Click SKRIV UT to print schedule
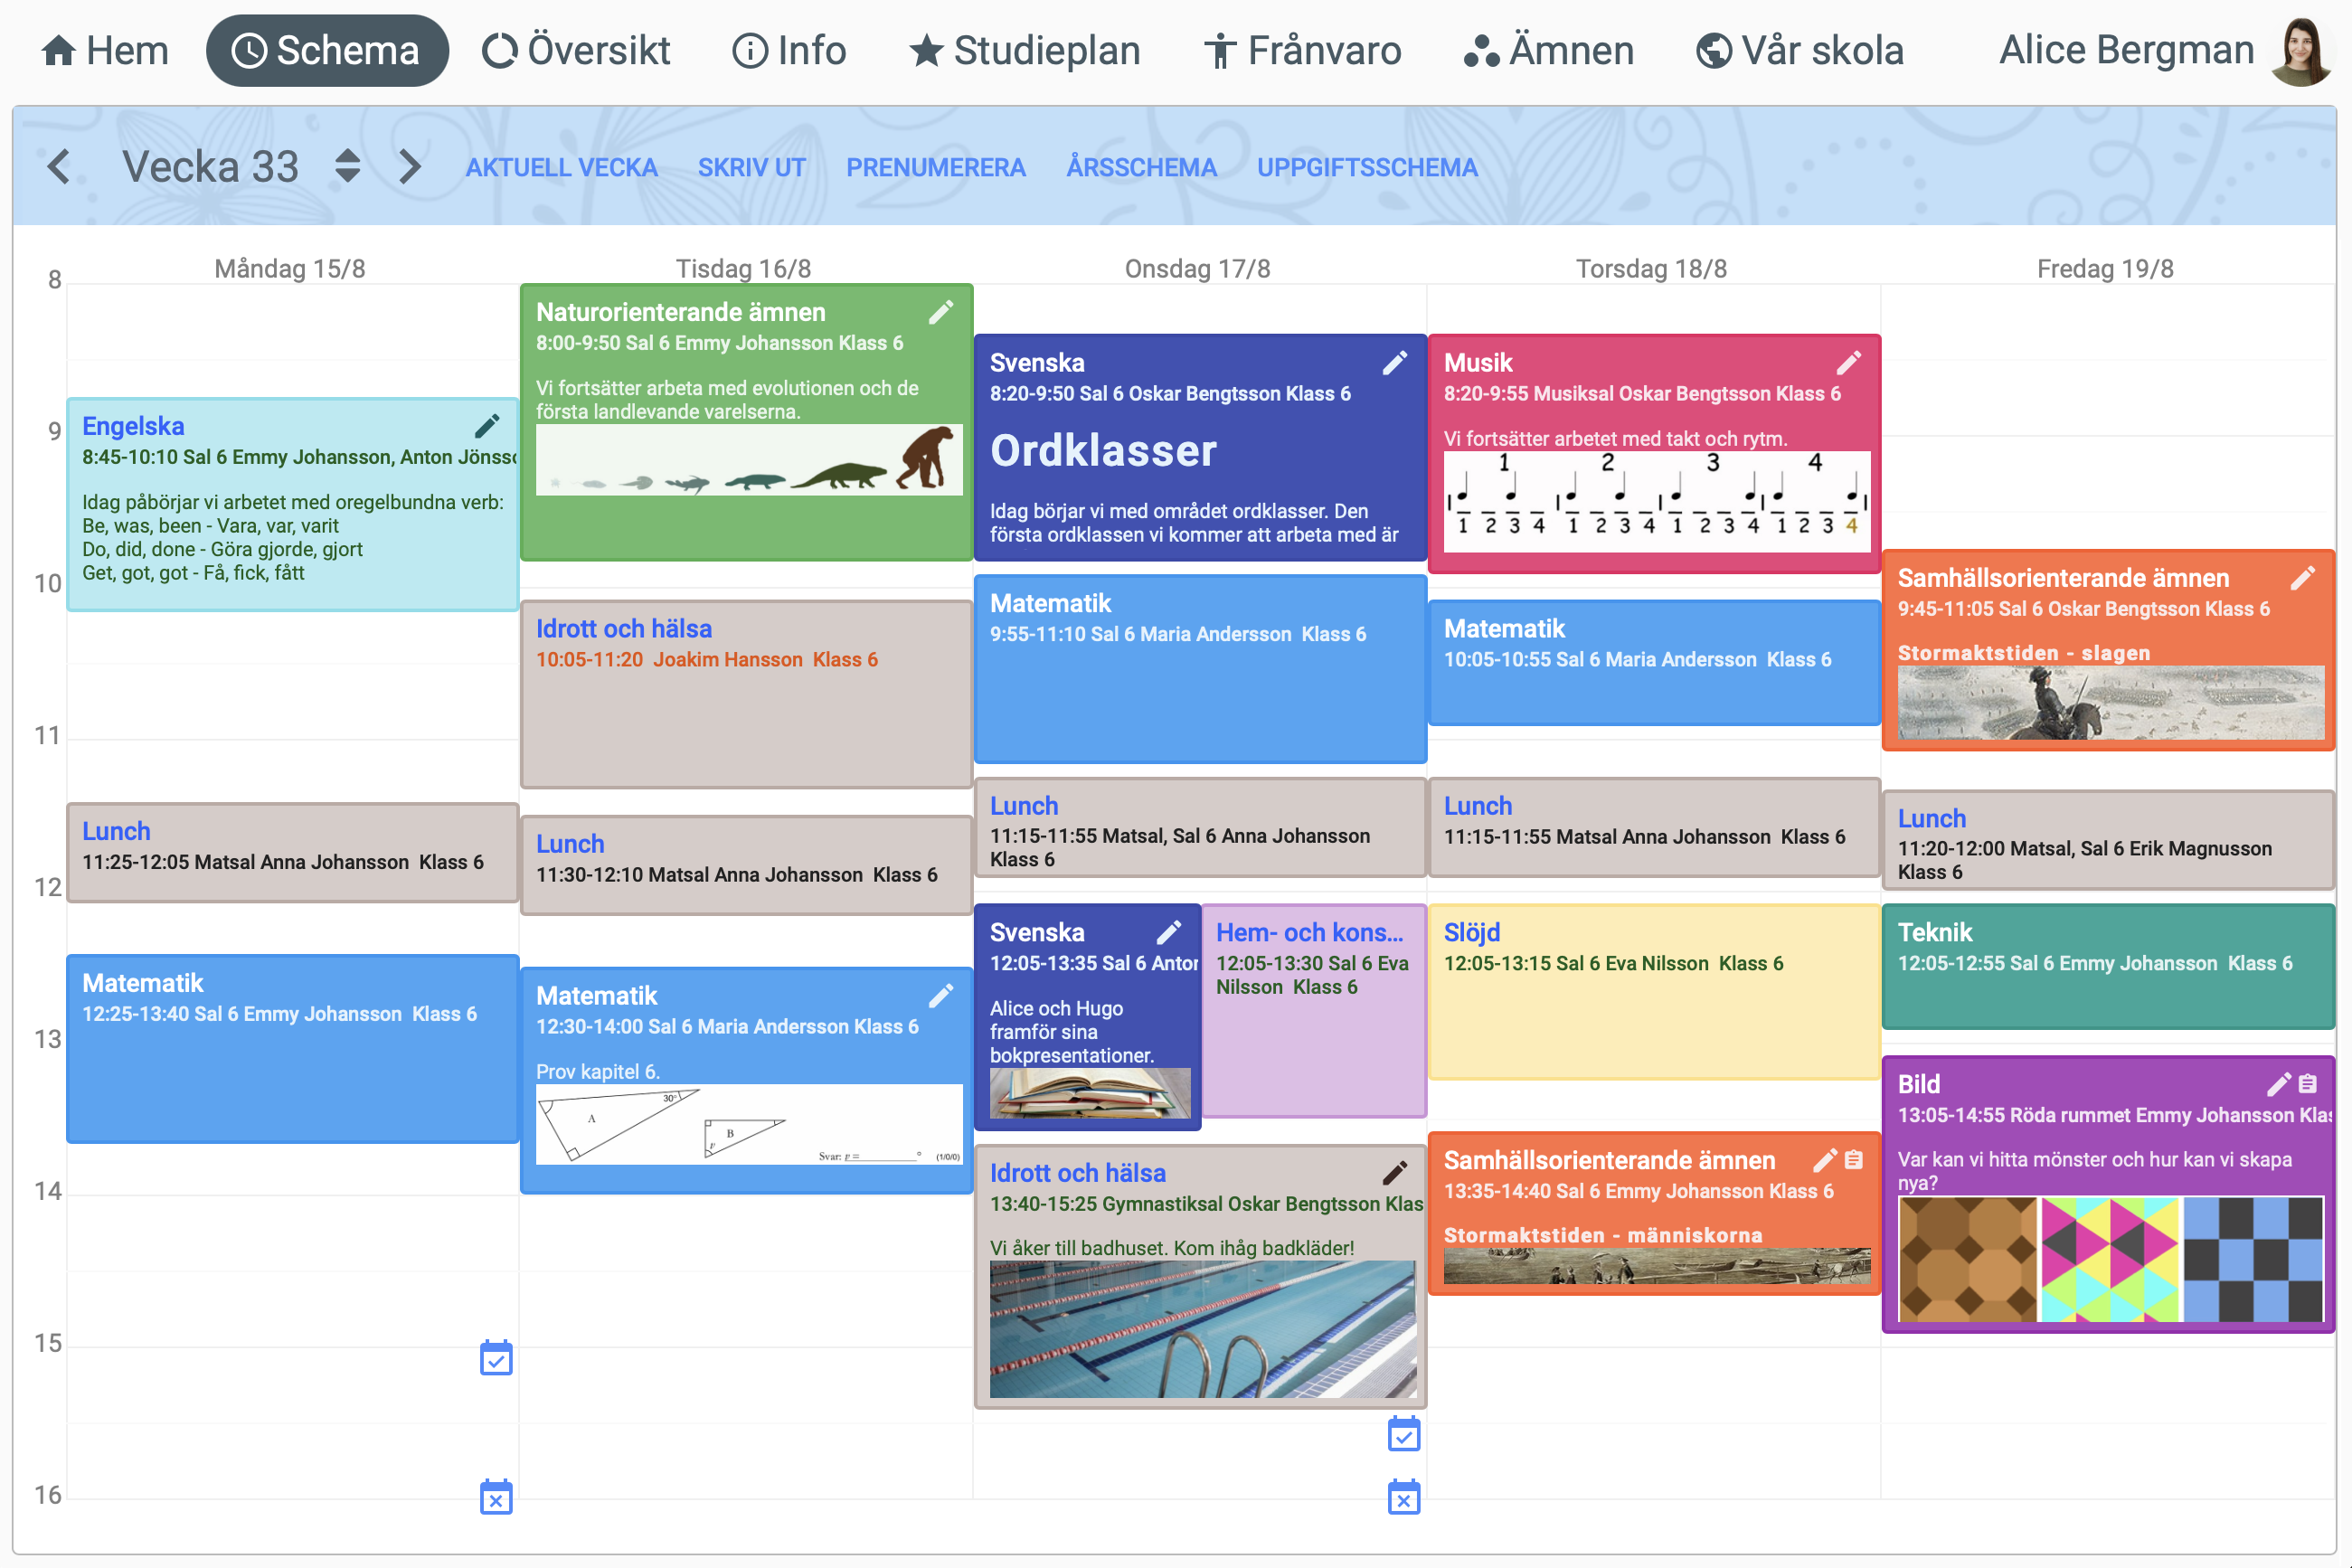The height and width of the screenshot is (1568, 2352). click(x=751, y=168)
